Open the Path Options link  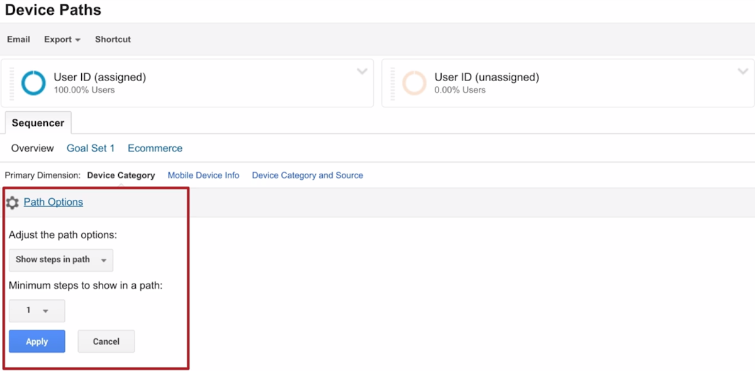tap(53, 202)
